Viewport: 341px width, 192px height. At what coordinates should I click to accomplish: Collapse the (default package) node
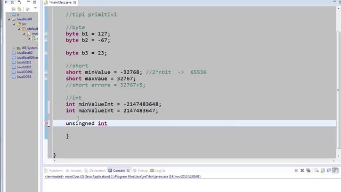(19, 29)
